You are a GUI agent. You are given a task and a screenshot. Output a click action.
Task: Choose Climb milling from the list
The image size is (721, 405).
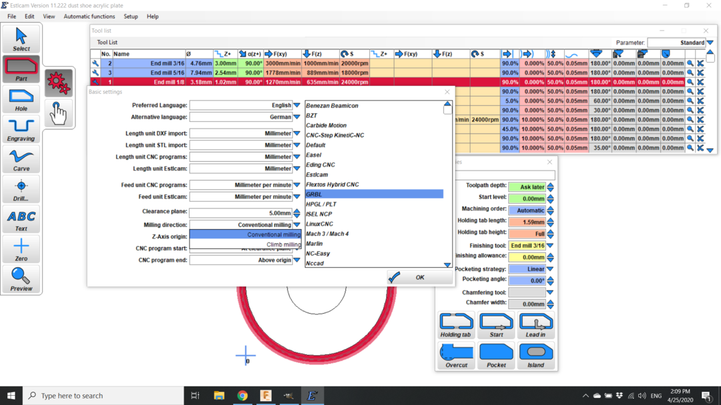coord(283,244)
